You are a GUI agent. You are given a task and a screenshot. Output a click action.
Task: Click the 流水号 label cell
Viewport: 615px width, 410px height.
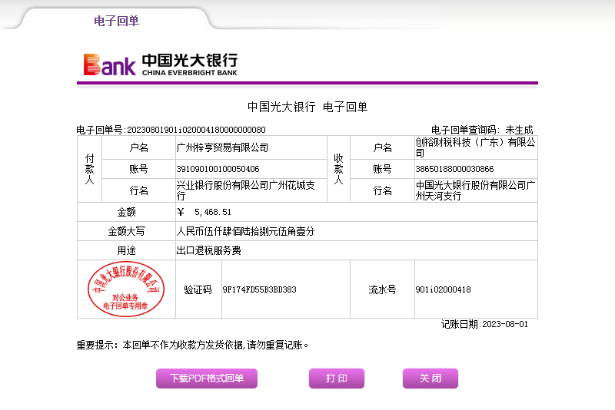(x=382, y=289)
